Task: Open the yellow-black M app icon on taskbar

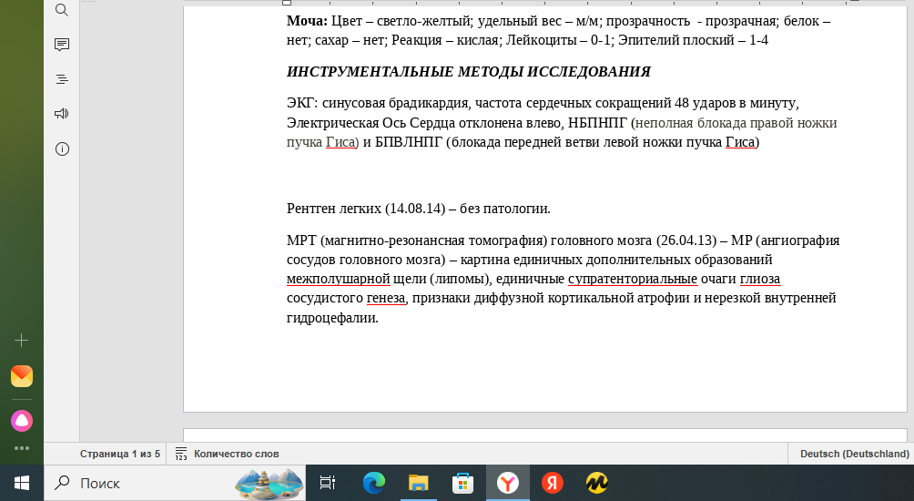Action: coord(597,483)
